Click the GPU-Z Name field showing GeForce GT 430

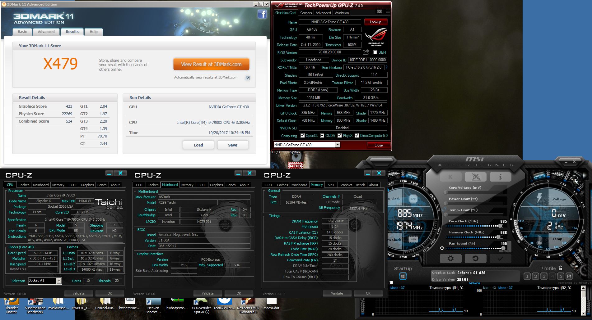point(330,22)
